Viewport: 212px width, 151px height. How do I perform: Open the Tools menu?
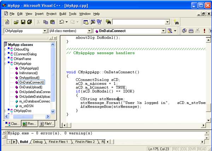point(72,14)
